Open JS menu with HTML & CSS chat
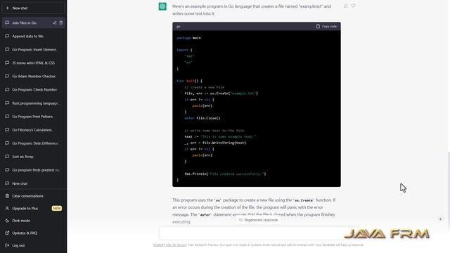 tap(33, 63)
